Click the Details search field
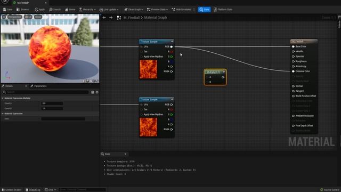Image resolution: width=341 pixels, height=192 pixels. tap(45, 92)
